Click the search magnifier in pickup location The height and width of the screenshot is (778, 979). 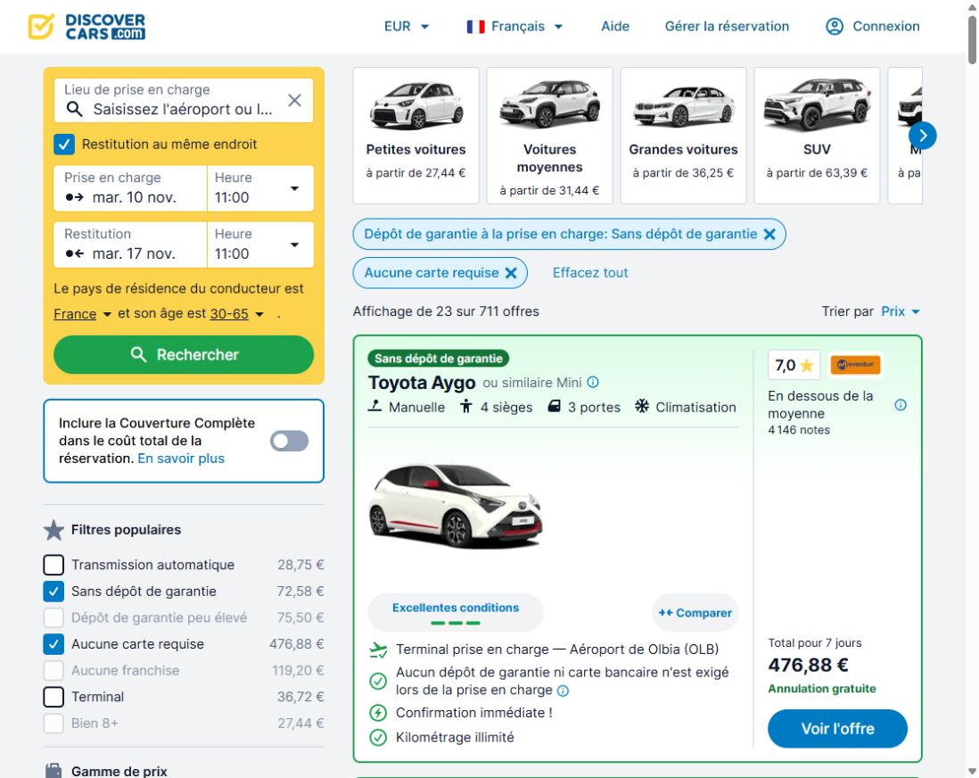pyautogui.click(x=74, y=110)
